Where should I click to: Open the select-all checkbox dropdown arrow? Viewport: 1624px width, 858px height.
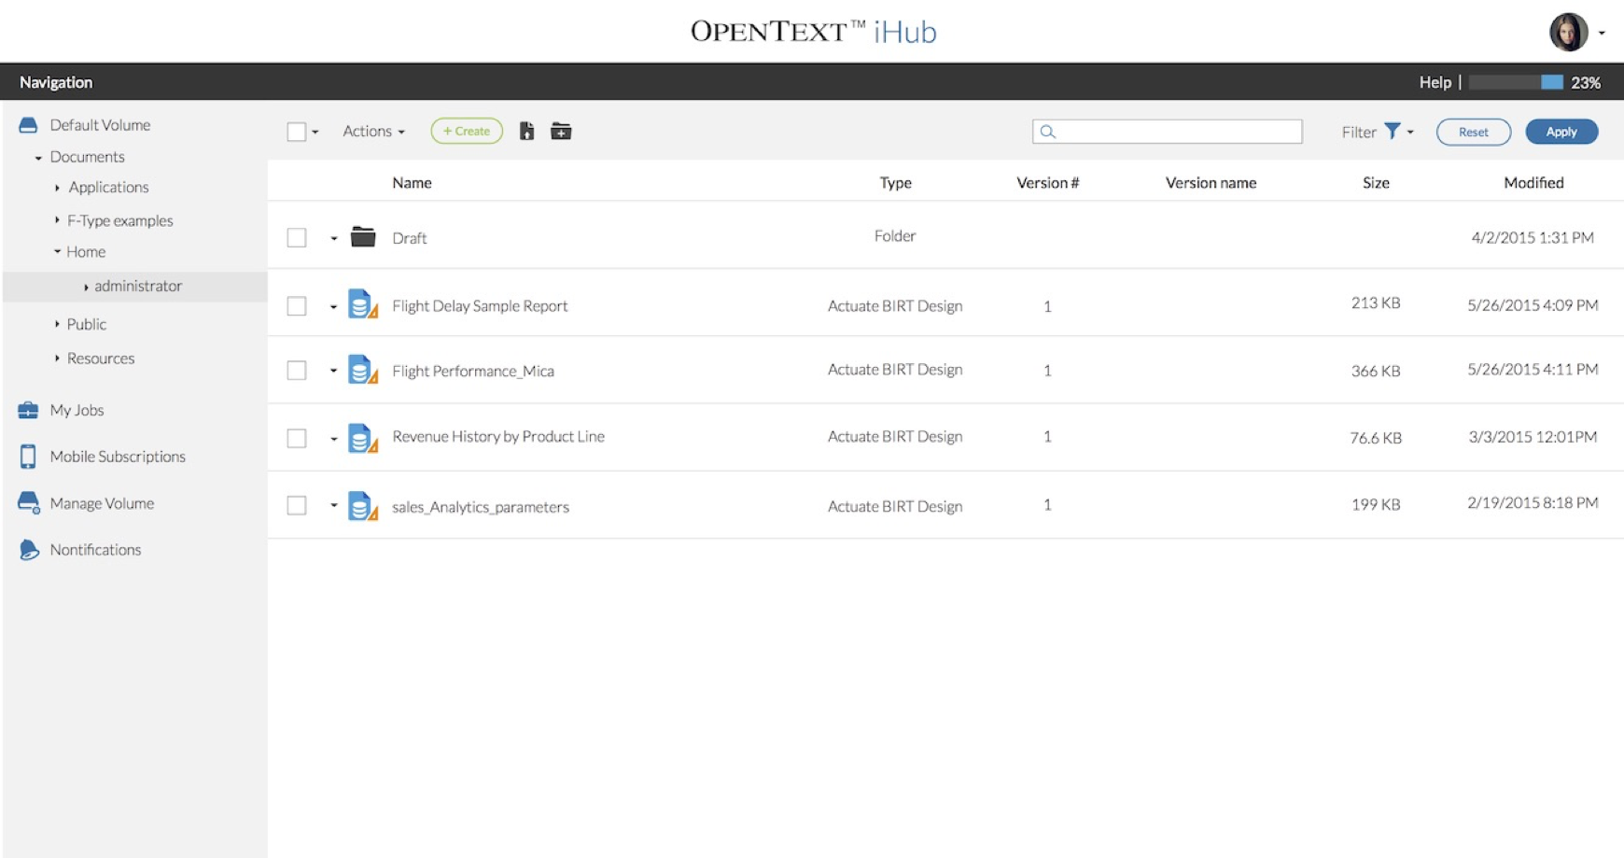click(315, 133)
